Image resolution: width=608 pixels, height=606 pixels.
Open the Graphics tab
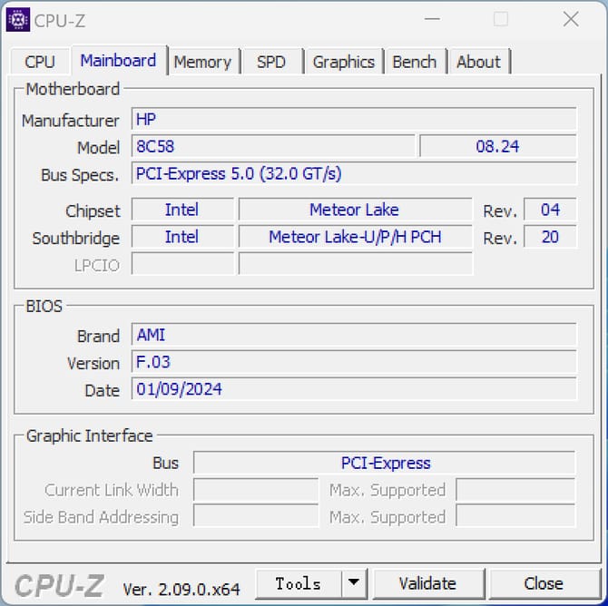pyautogui.click(x=344, y=62)
